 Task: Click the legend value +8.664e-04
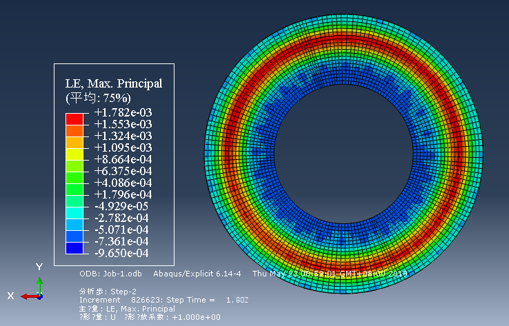pos(123,159)
